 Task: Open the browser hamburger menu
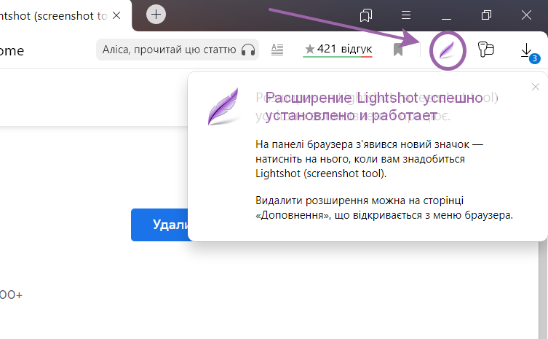click(406, 15)
